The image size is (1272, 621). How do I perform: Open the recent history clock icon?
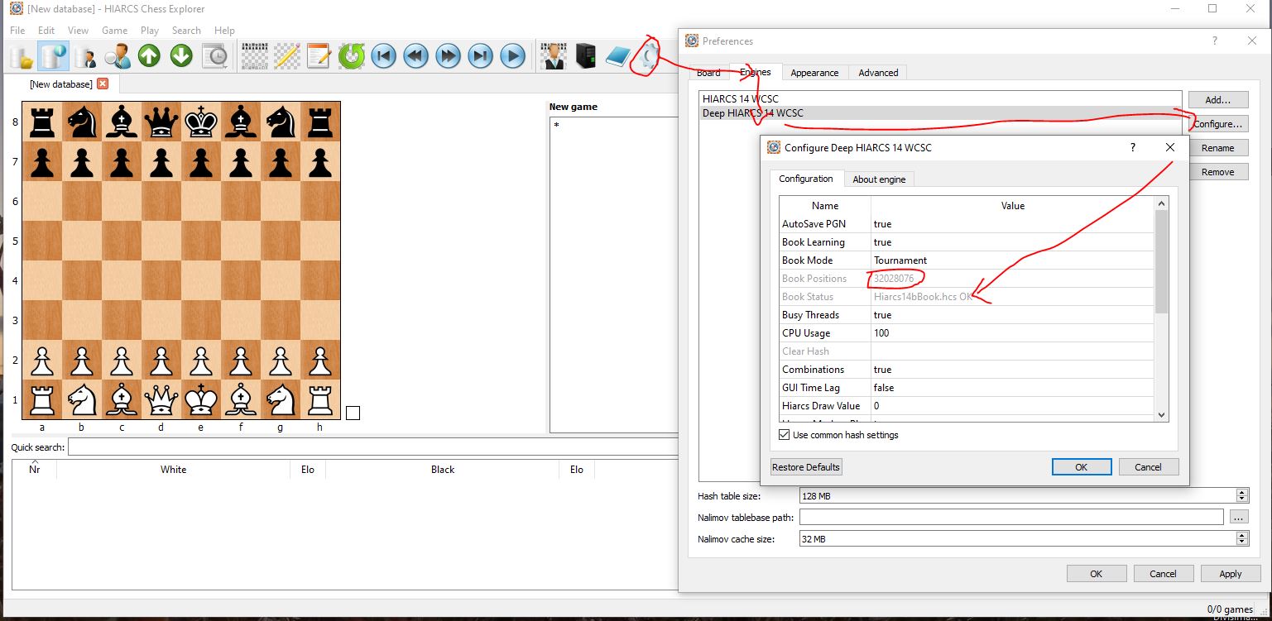(x=214, y=56)
